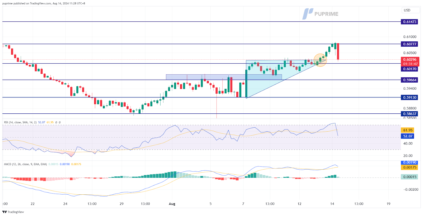Click the date label 14 on the time axis
Viewport: 423px width, 216px height.
pos(332,204)
